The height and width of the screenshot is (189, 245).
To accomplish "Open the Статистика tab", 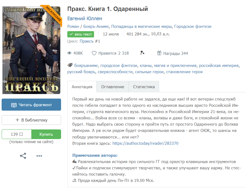I will tap(144, 87).
